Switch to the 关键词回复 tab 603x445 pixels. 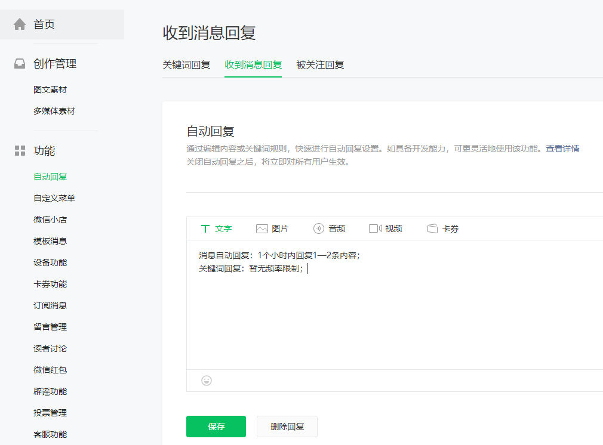[186, 64]
